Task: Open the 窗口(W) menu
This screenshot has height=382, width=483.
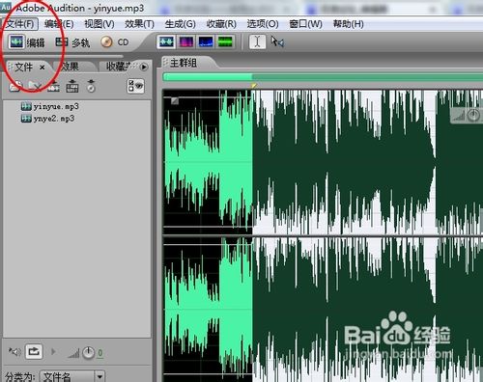Action: (x=305, y=24)
